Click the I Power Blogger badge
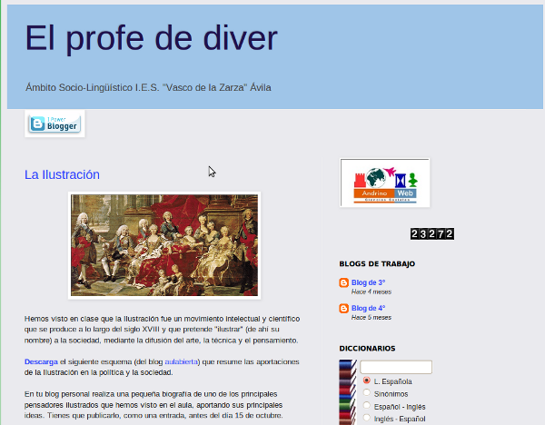 [54, 124]
